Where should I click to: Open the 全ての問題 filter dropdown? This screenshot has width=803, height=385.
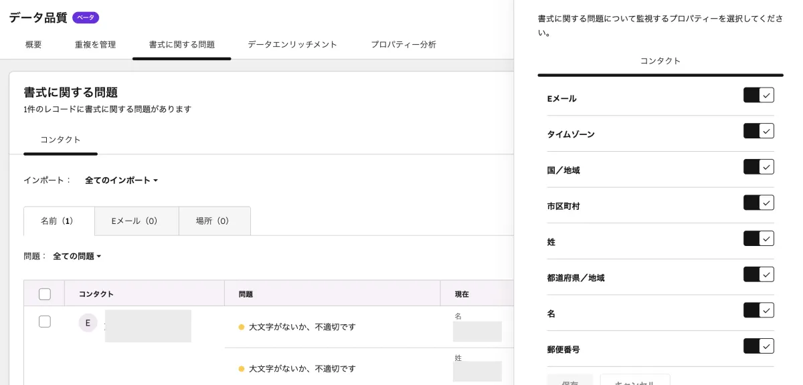click(76, 256)
